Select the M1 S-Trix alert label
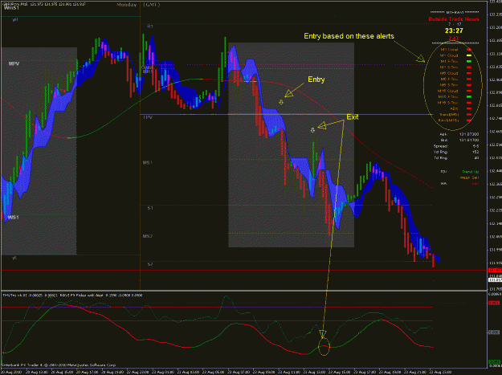Viewport: 502px width, 375px height. (x=449, y=67)
